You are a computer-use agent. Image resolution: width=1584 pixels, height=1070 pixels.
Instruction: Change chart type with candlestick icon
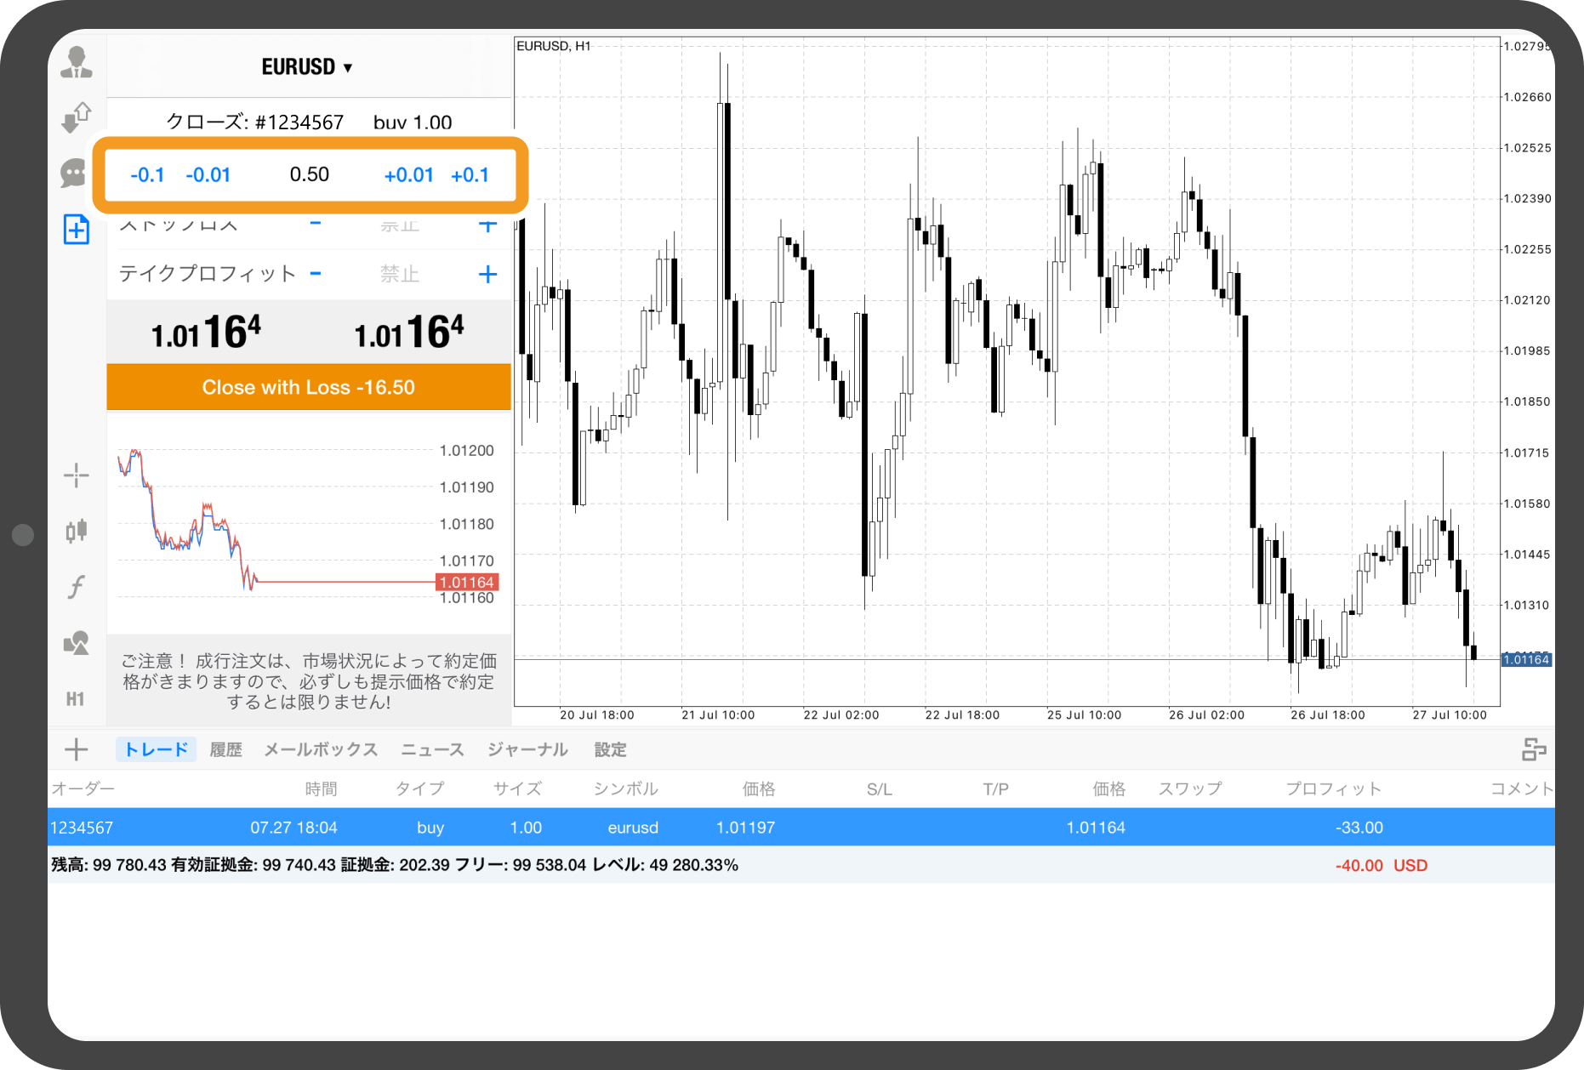click(x=77, y=531)
